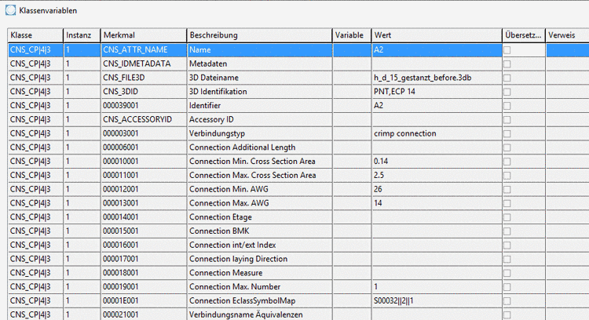Toggle translation checkbox in the Identifier row
589x320 pixels.
507,105
